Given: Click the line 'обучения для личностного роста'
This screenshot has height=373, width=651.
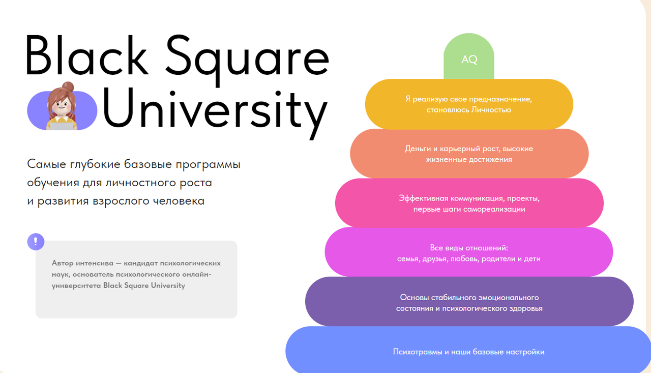Looking at the screenshot, I should (x=119, y=183).
